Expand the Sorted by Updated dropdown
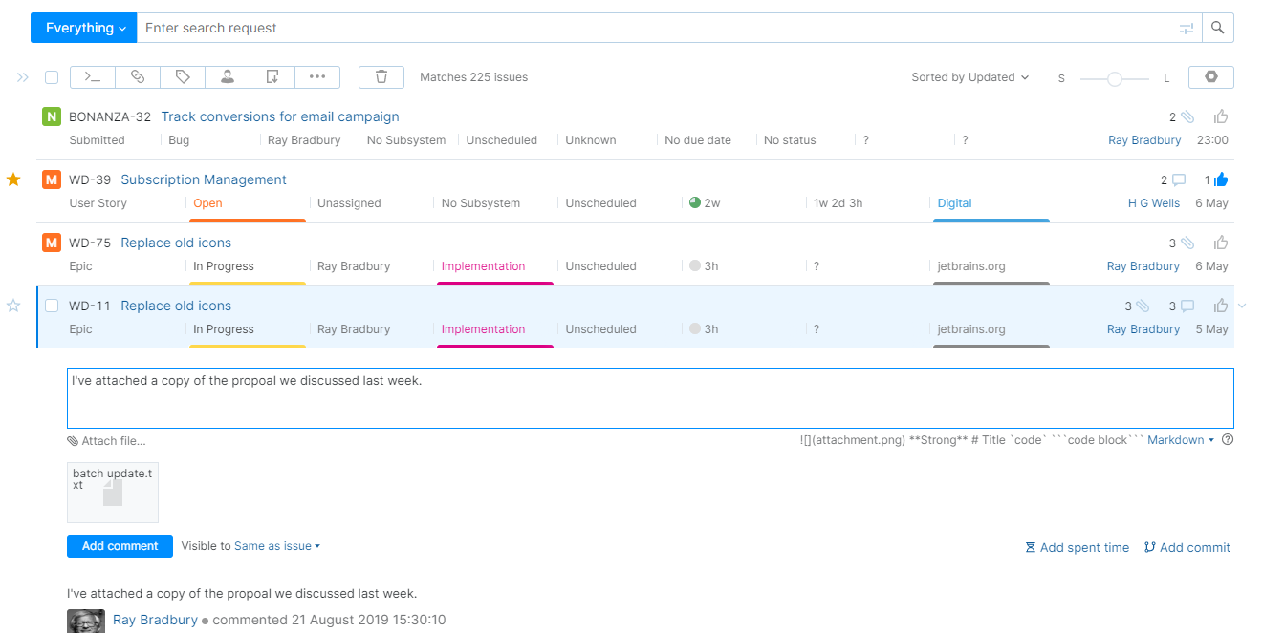 [x=969, y=77]
